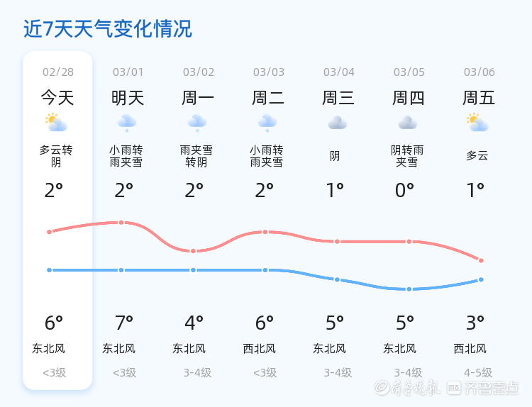Click the blue low-temperature point for 周四
This screenshot has height=407, width=532.
tap(409, 289)
